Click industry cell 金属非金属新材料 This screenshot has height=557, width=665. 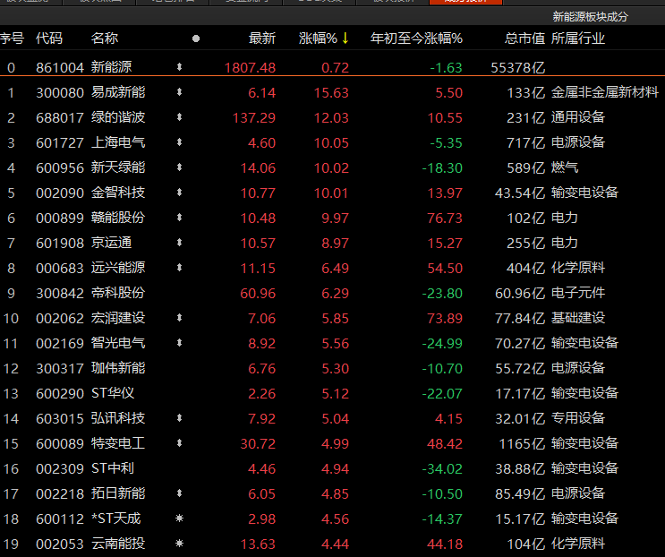(x=605, y=92)
